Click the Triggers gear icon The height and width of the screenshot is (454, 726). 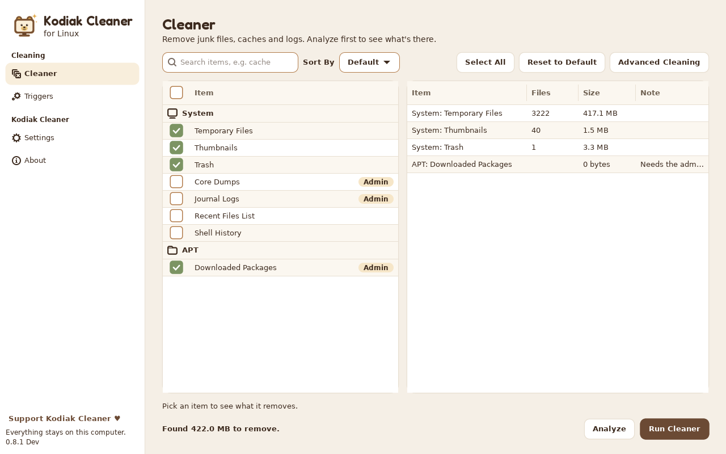coord(16,96)
